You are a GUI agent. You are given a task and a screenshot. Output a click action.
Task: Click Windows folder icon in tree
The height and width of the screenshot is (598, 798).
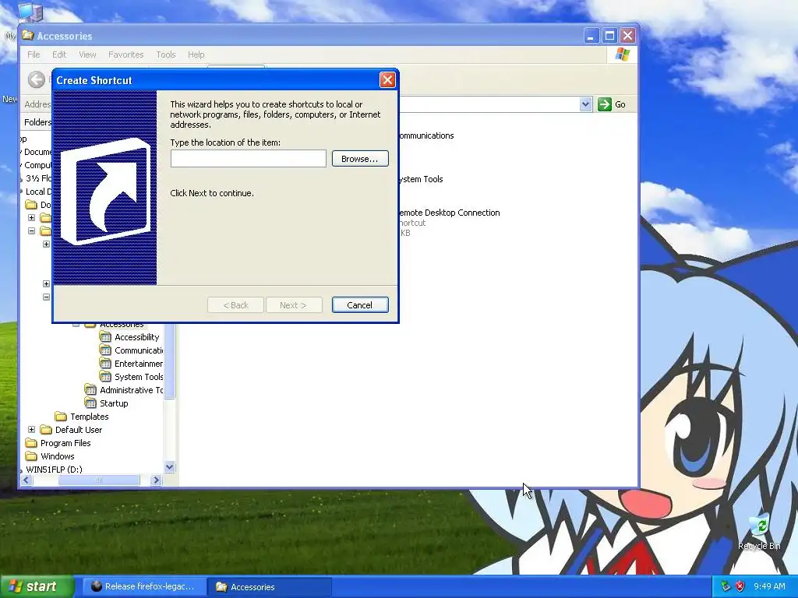[x=31, y=456]
